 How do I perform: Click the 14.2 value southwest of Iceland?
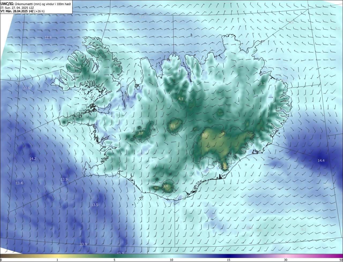(33, 159)
